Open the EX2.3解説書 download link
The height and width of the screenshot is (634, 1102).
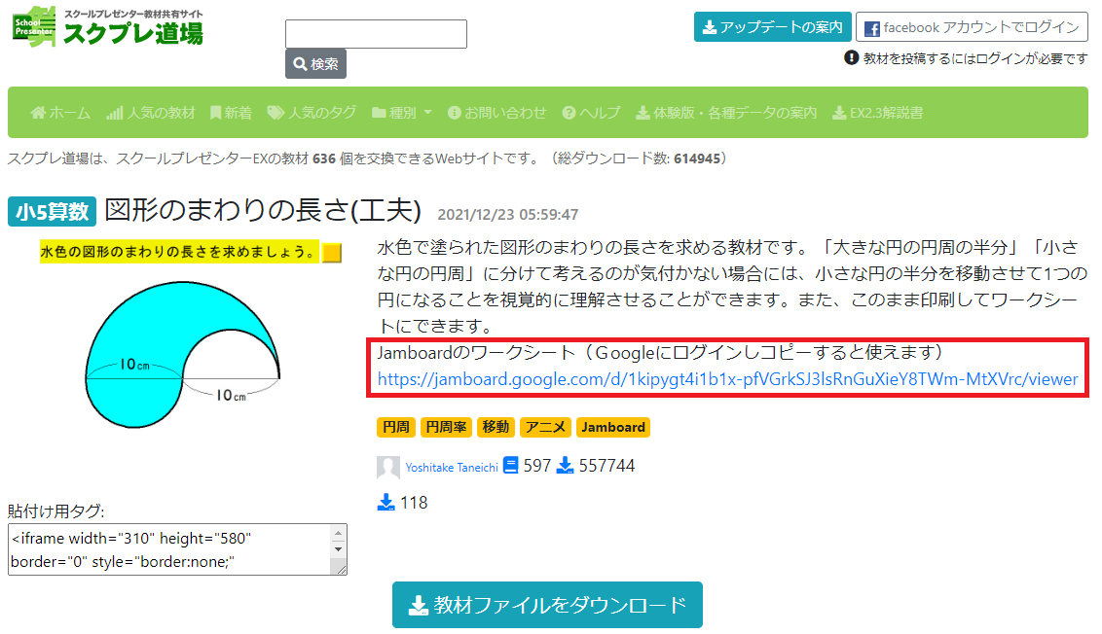click(878, 113)
